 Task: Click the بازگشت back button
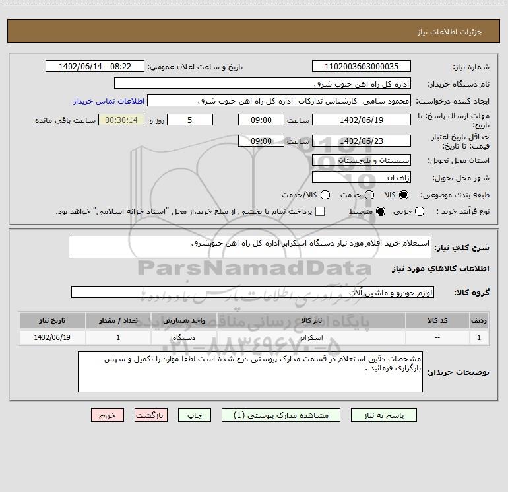click(x=151, y=415)
